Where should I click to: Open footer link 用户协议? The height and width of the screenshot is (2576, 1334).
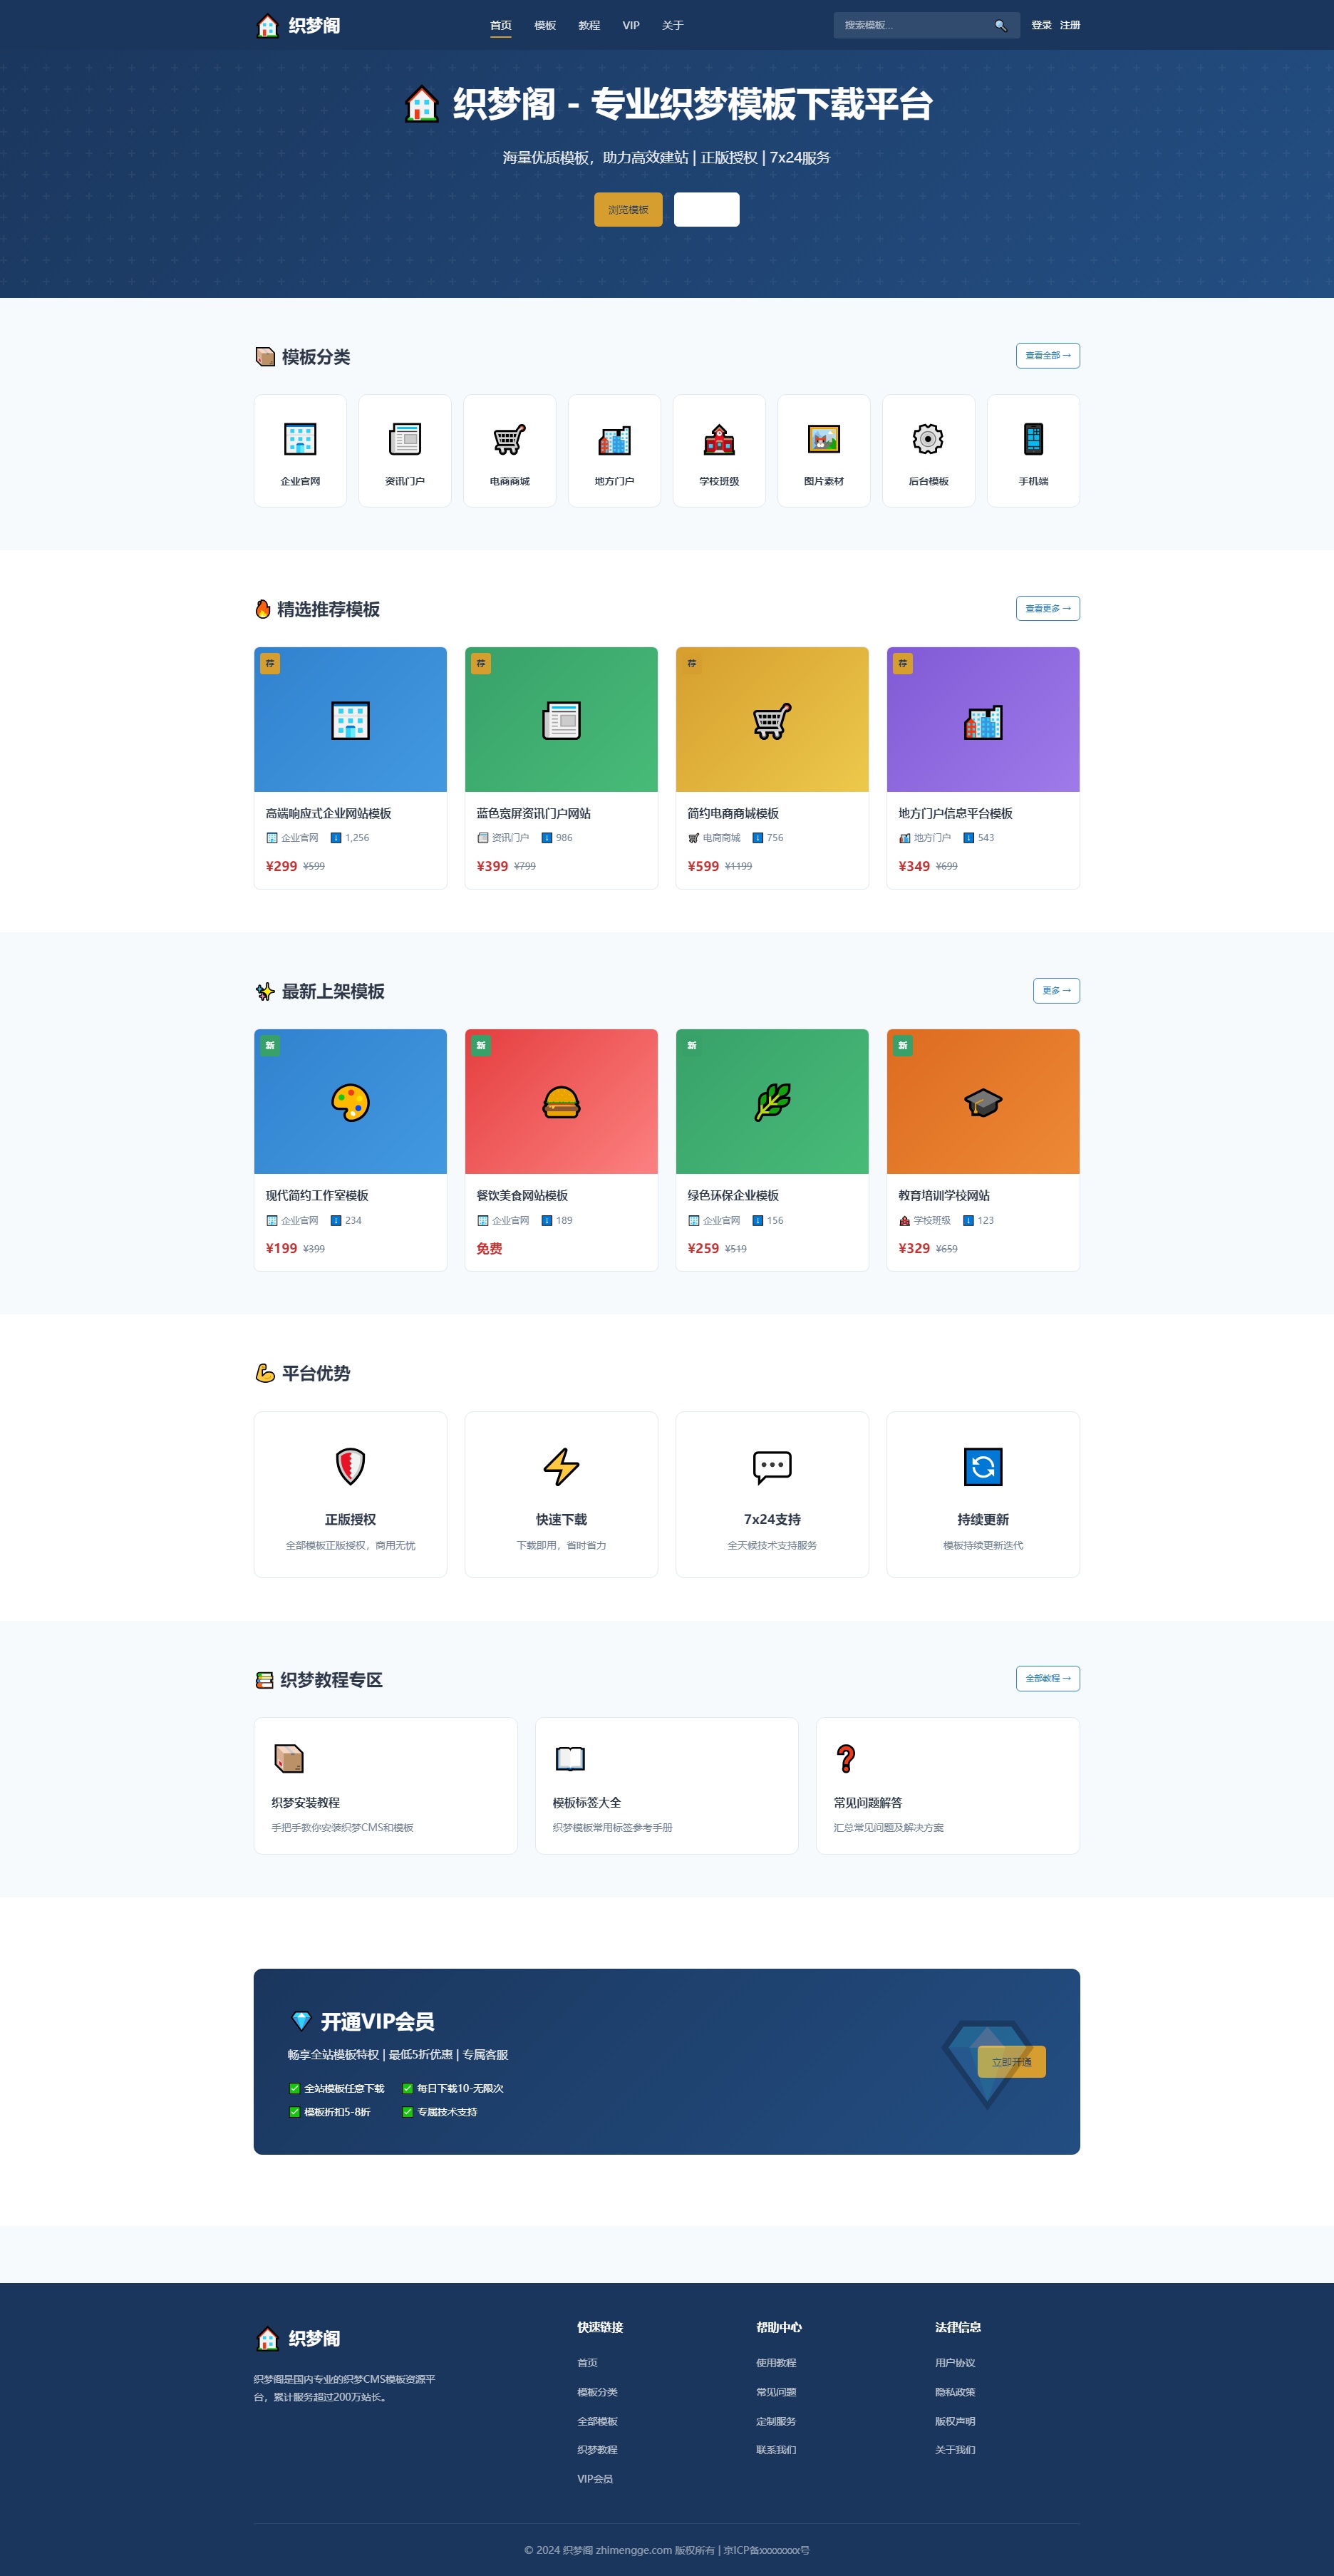955,2363
